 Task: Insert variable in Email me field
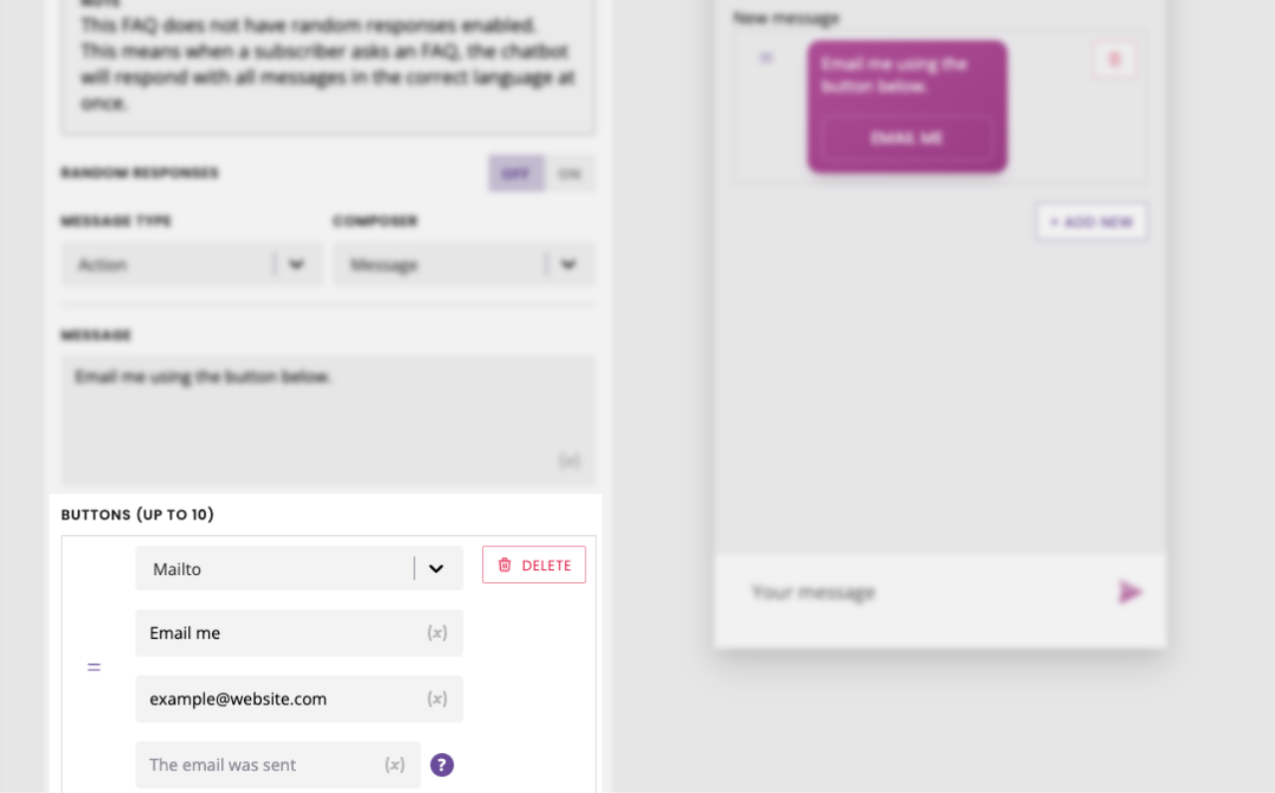pos(437,633)
